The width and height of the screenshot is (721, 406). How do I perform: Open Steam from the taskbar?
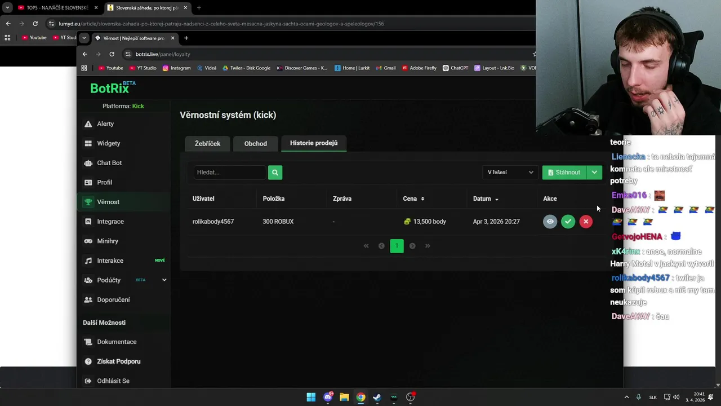click(377, 397)
